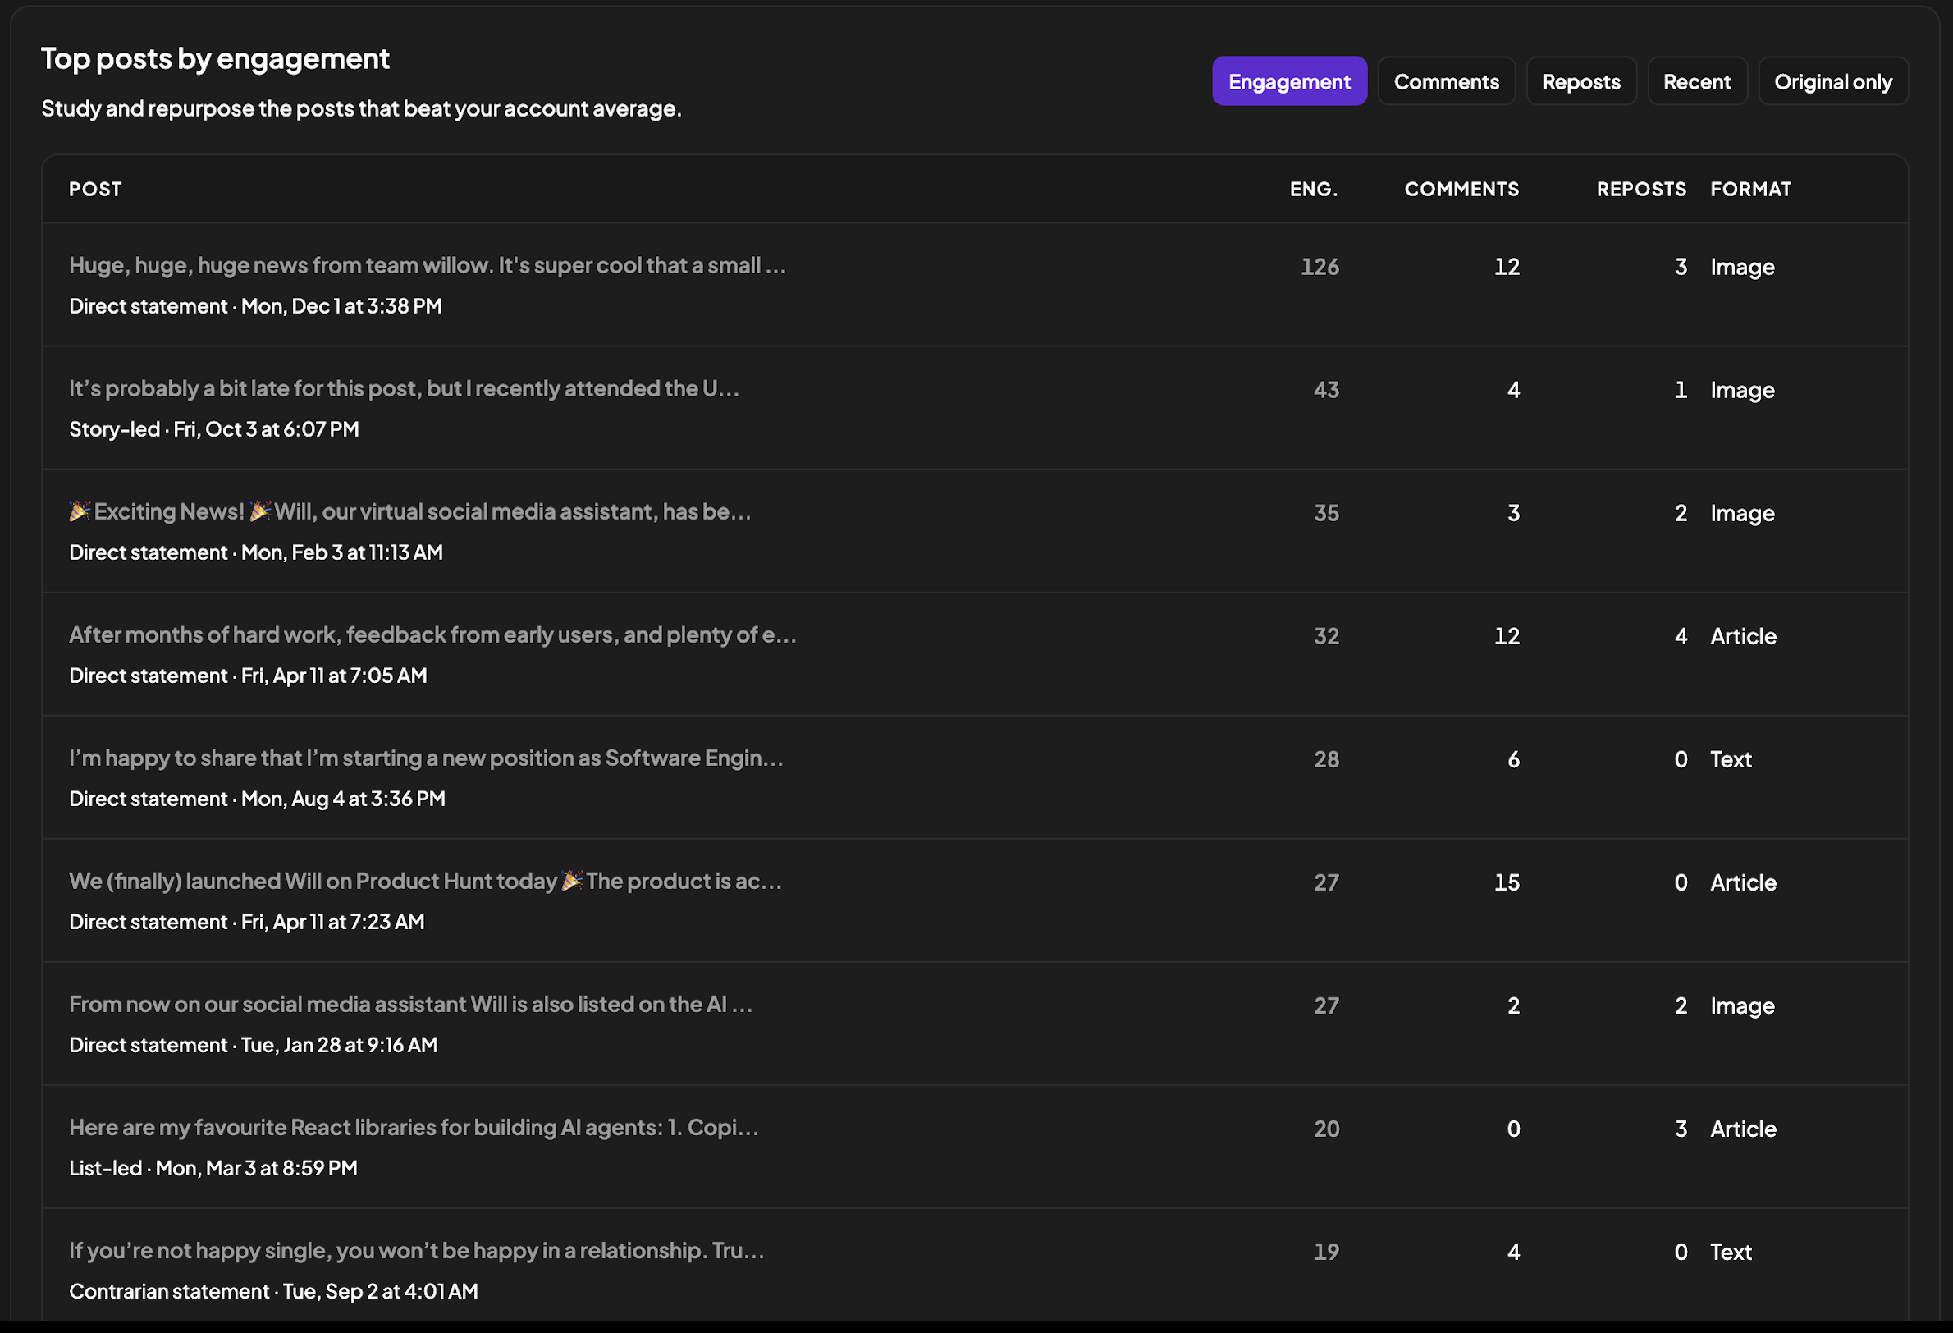
Task: Click 'Direct statement · Fri, Apr 11 at 7:05 AM'
Action: pyautogui.click(x=248, y=676)
